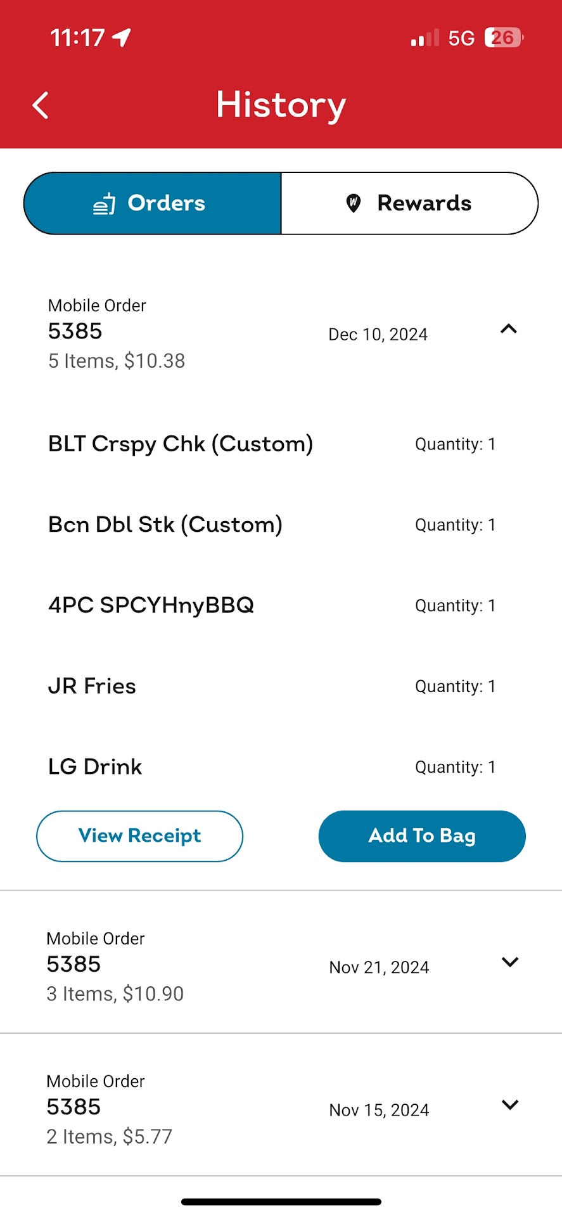Tap the orders bag icon
The width and height of the screenshot is (562, 1217).
point(105,204)
